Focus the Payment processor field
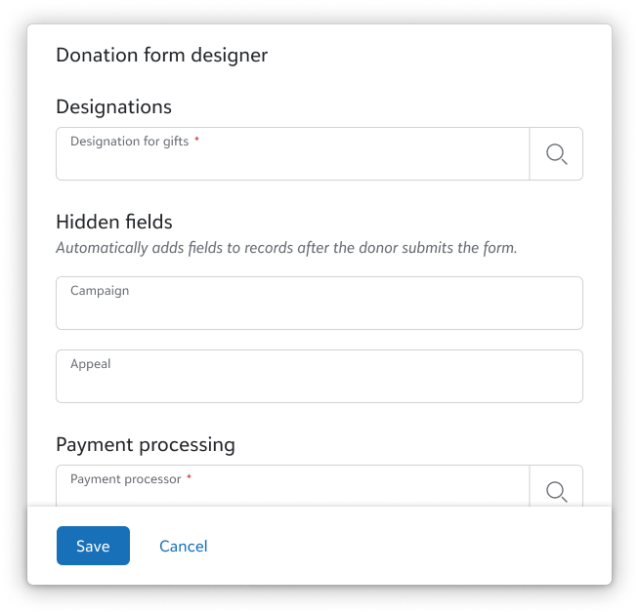Screen dimensions: 639x614 click(292, 494)
